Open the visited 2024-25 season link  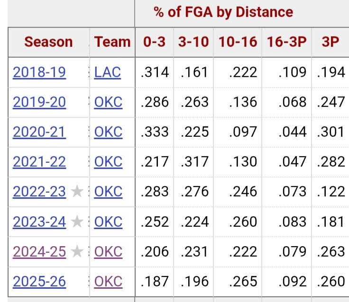pyautogui.click(x=39, y=251)
